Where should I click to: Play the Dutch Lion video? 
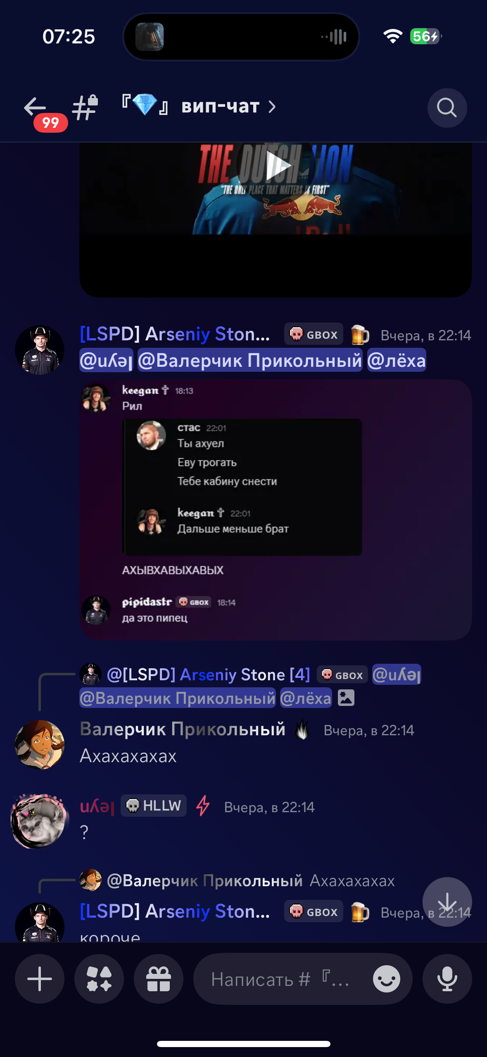point(276,166)
